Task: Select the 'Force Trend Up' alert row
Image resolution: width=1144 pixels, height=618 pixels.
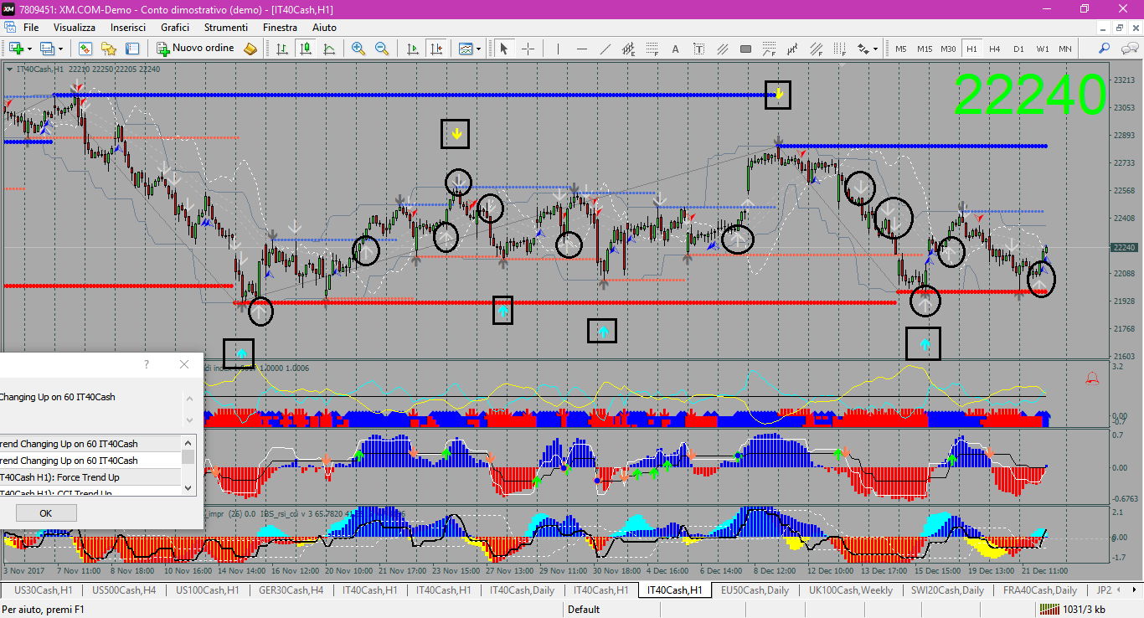Action: point(90,477)
